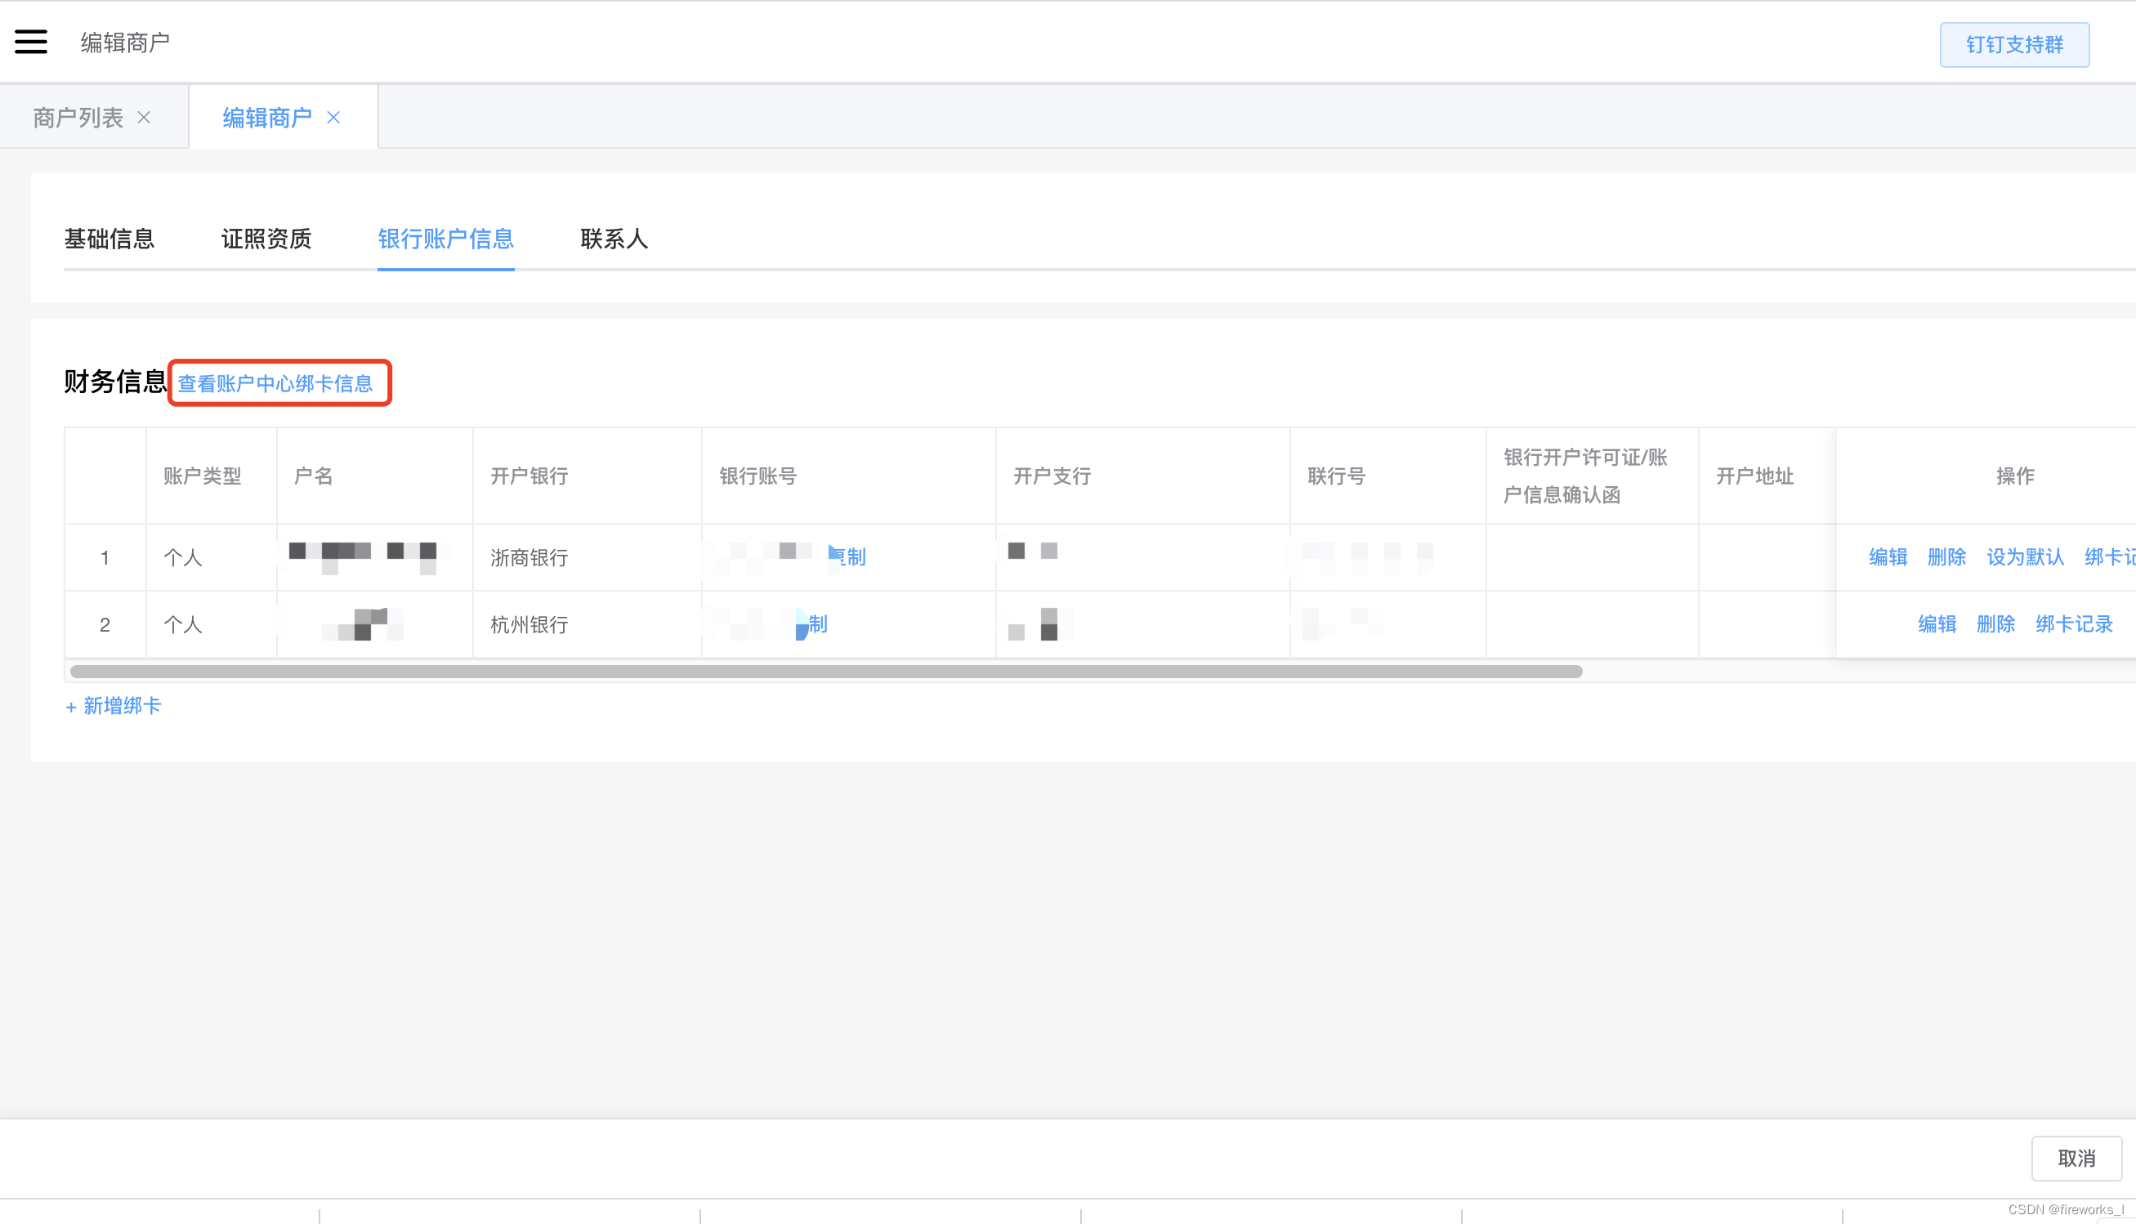Click 删除 for the 浙商银行 row
The width and height of the screenshot is (2136, 1224).
[1946, 557]
